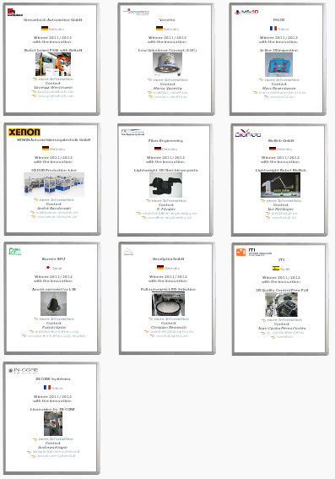Open more information in Low Unbalance Concept card

170,80
